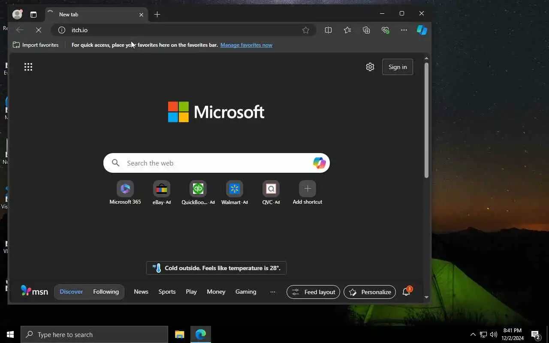Viewport: 549px width, 343px height.
Task: Open the Action Center notifications
Action: pos(536,334)
